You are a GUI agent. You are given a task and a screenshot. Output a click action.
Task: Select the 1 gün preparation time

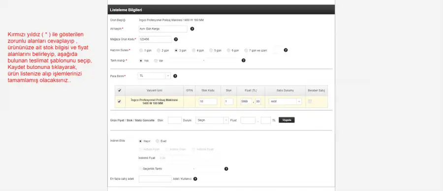(141, 50)
